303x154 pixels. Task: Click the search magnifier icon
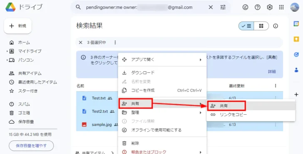[78, 7]
